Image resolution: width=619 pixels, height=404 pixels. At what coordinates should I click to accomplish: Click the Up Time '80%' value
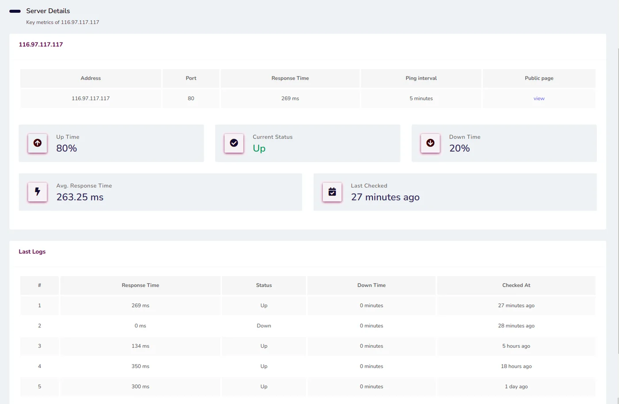coord(66,148)
